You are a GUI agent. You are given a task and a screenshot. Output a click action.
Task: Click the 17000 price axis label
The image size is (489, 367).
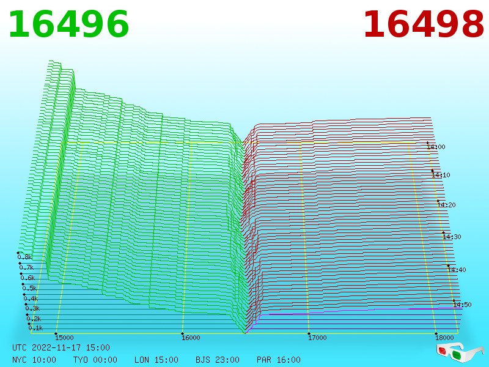click(317, 338)
